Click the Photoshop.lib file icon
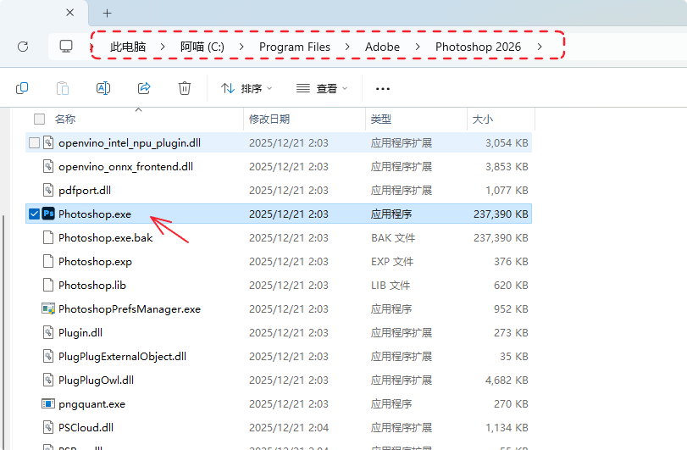Image resolution: width=687 pixels, height=450 pixels. coord(48,285)
